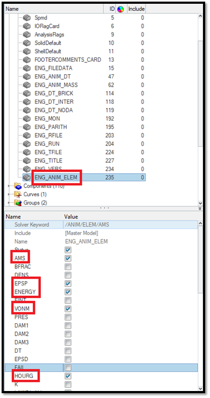Sort by the ID column header
The width and height of the screenshot is (210, 398).
click(x=110, y=9)
